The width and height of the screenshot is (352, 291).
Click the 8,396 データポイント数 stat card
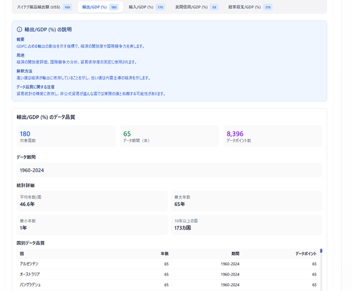point(272,136)
